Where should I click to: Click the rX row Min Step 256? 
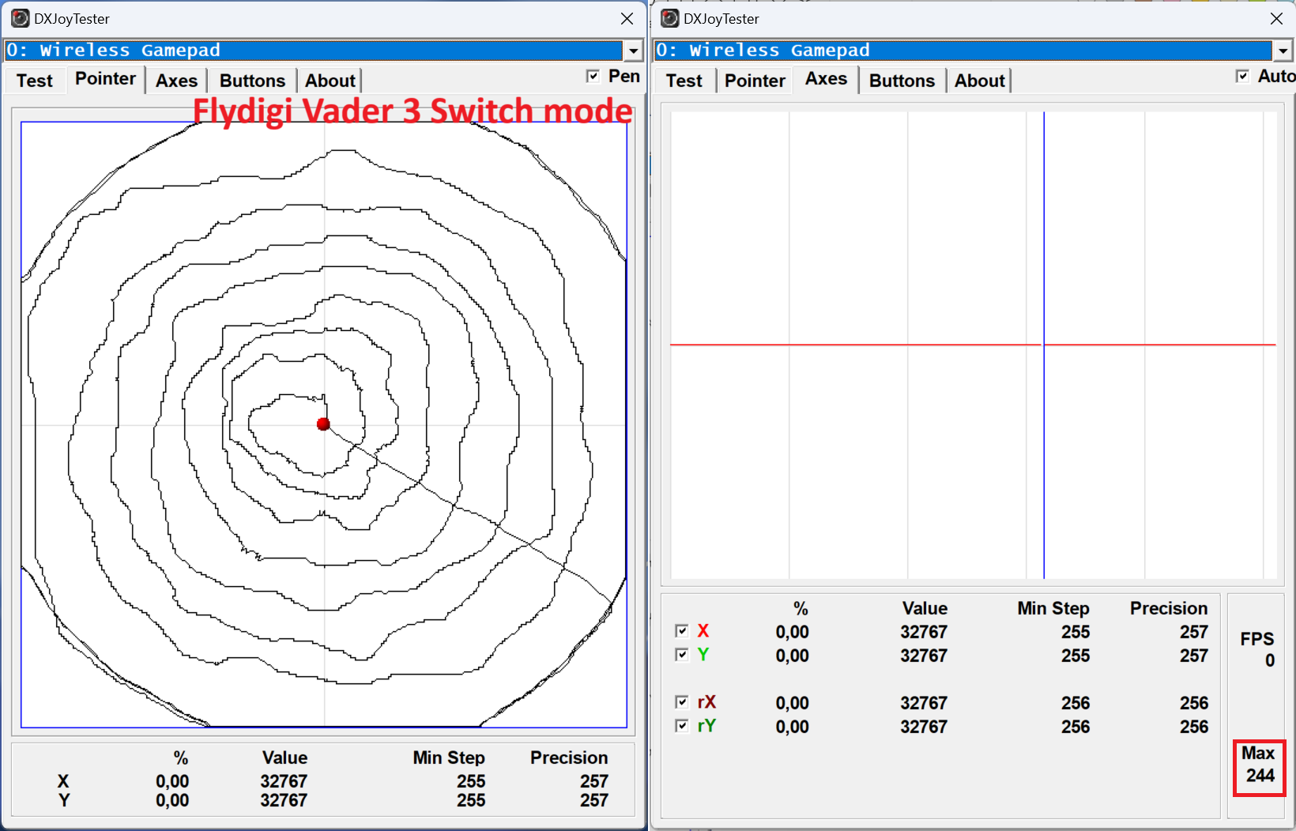click(1076, 703)
